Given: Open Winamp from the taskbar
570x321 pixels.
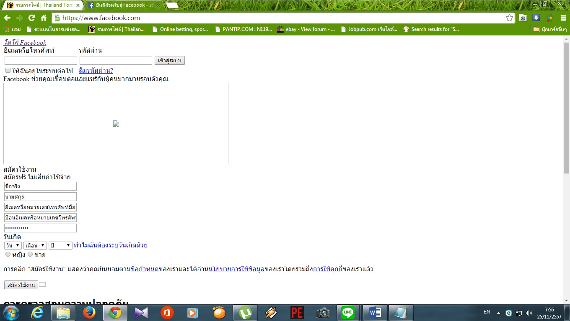Looking at the screenshot, I should click(271, 313).
